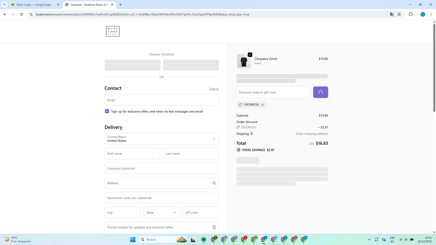Close the Verify Codes SimplyCodes tab
Screen dimensions: 436x245
click(58, 5)
